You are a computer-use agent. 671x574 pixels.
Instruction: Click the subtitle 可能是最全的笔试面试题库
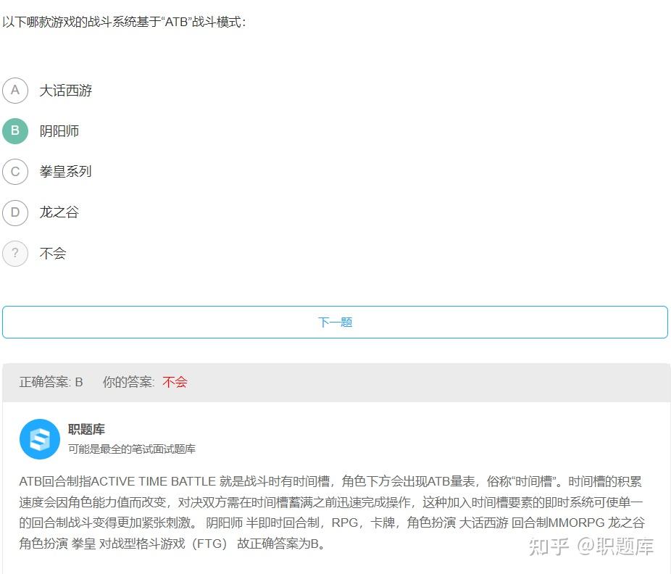132,449
